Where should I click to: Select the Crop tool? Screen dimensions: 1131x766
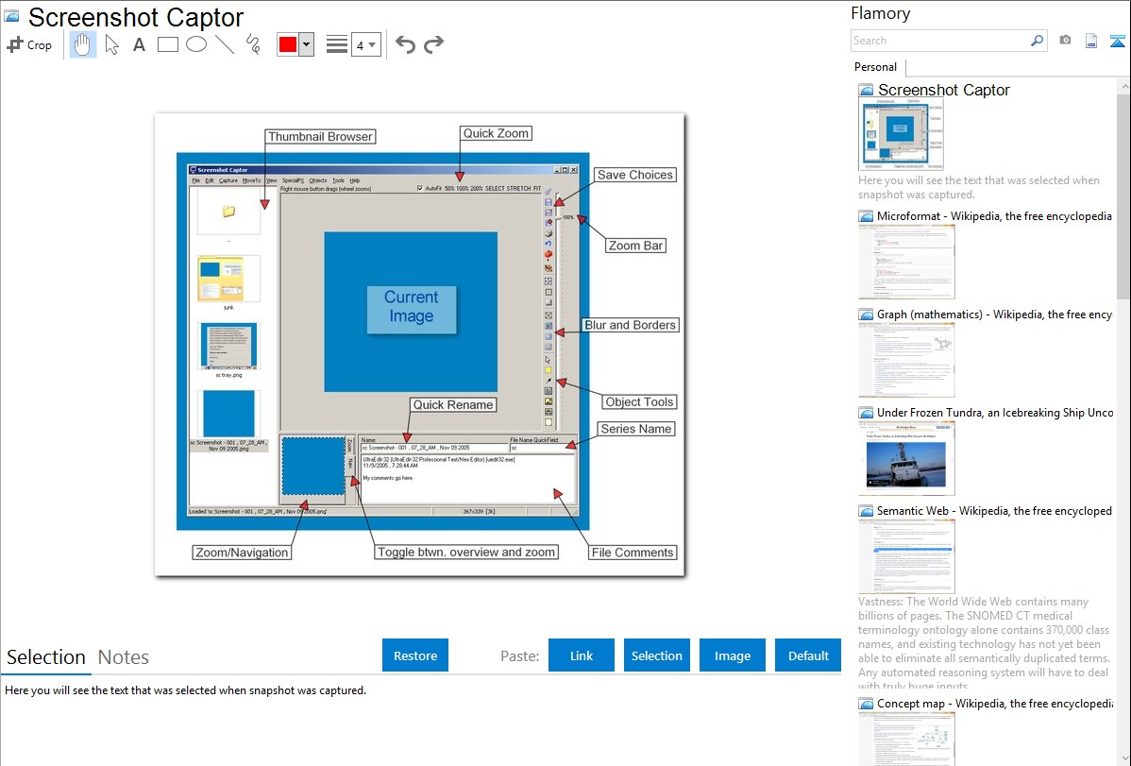pyautogui.click(x=29, y=44)
